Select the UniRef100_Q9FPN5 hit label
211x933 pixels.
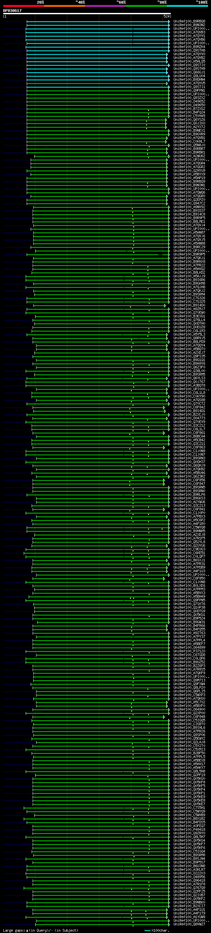189,600
